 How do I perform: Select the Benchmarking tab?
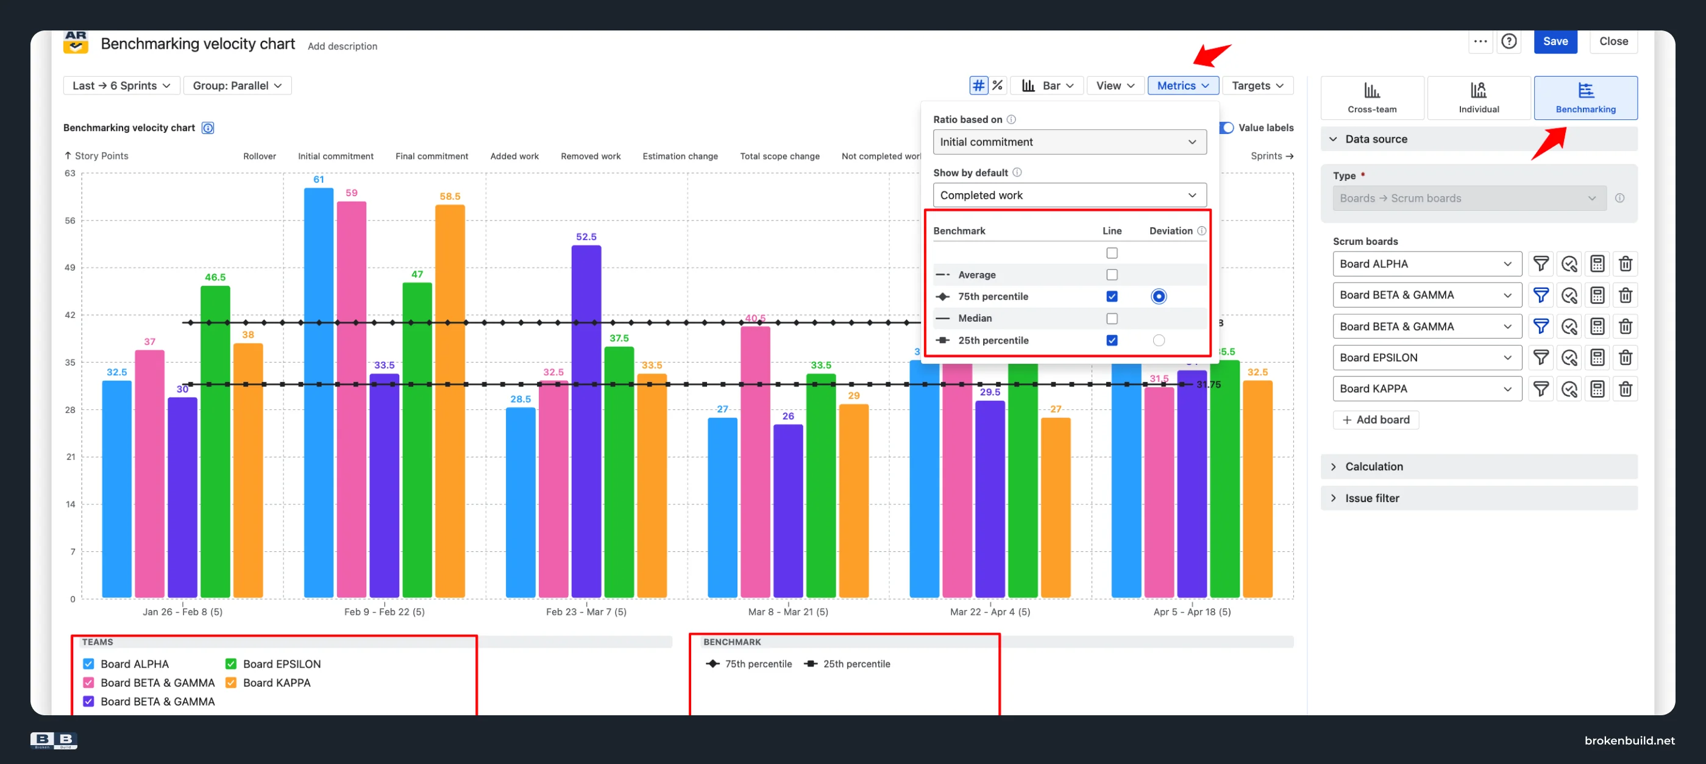[1585, 98]
